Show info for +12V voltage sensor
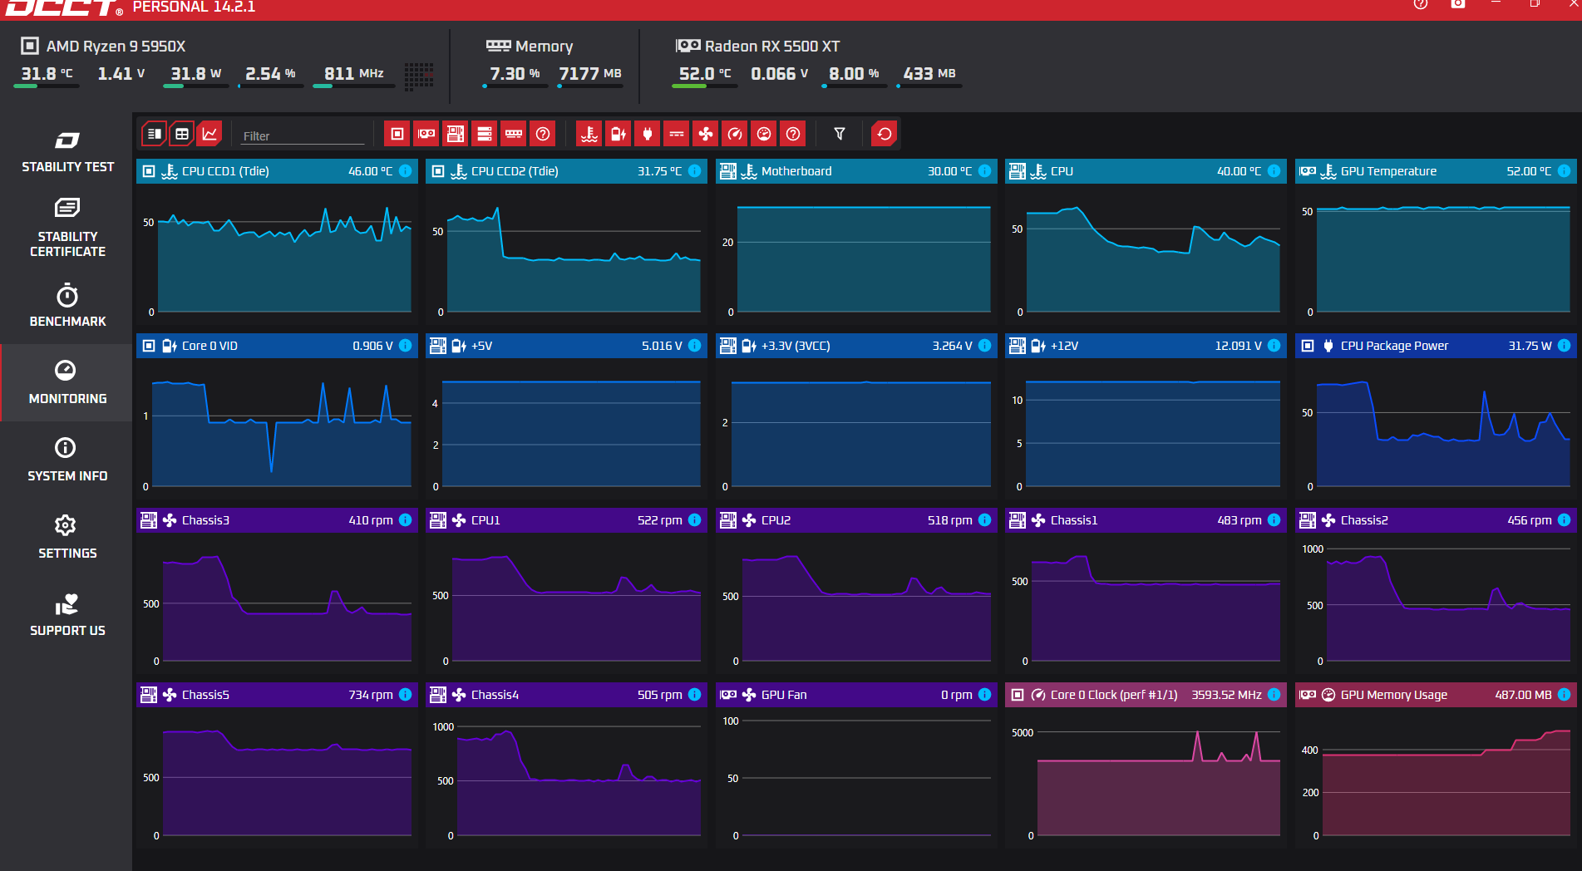 1274,346
